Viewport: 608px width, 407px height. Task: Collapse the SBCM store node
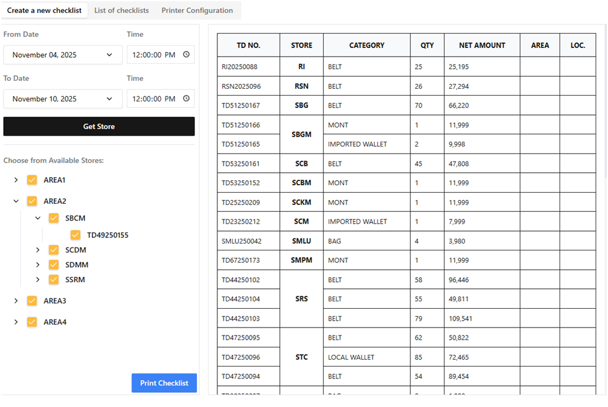click(x=38, y=218)
